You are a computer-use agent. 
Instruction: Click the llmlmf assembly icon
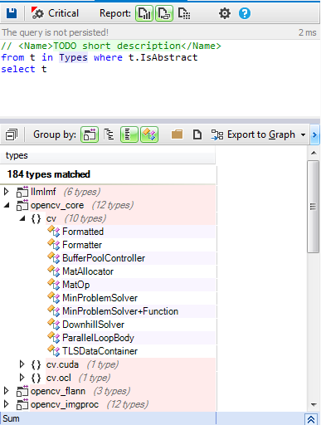(x=22, y=192)
